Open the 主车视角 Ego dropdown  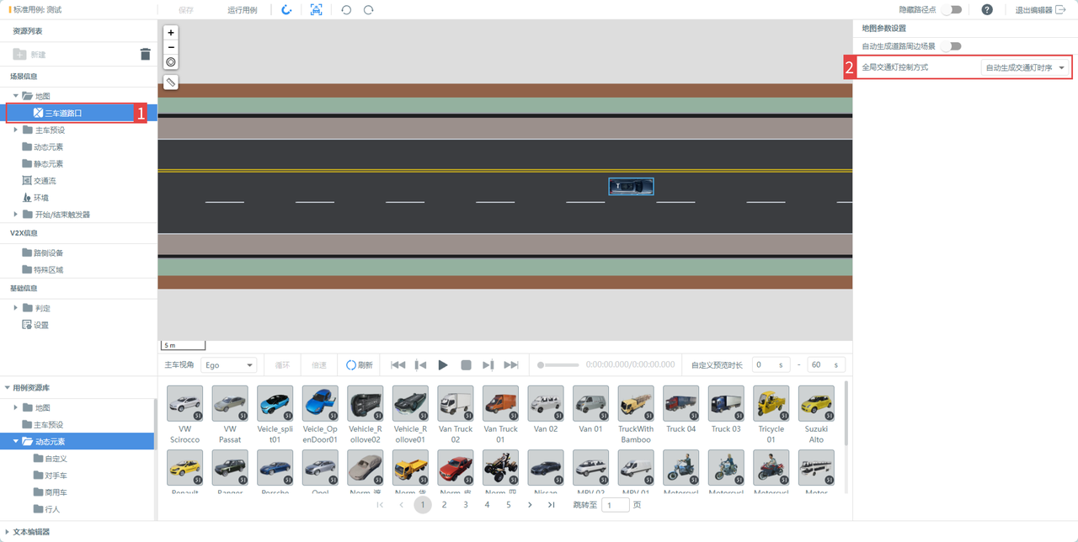pyautogui.click(x=228, y=365)
